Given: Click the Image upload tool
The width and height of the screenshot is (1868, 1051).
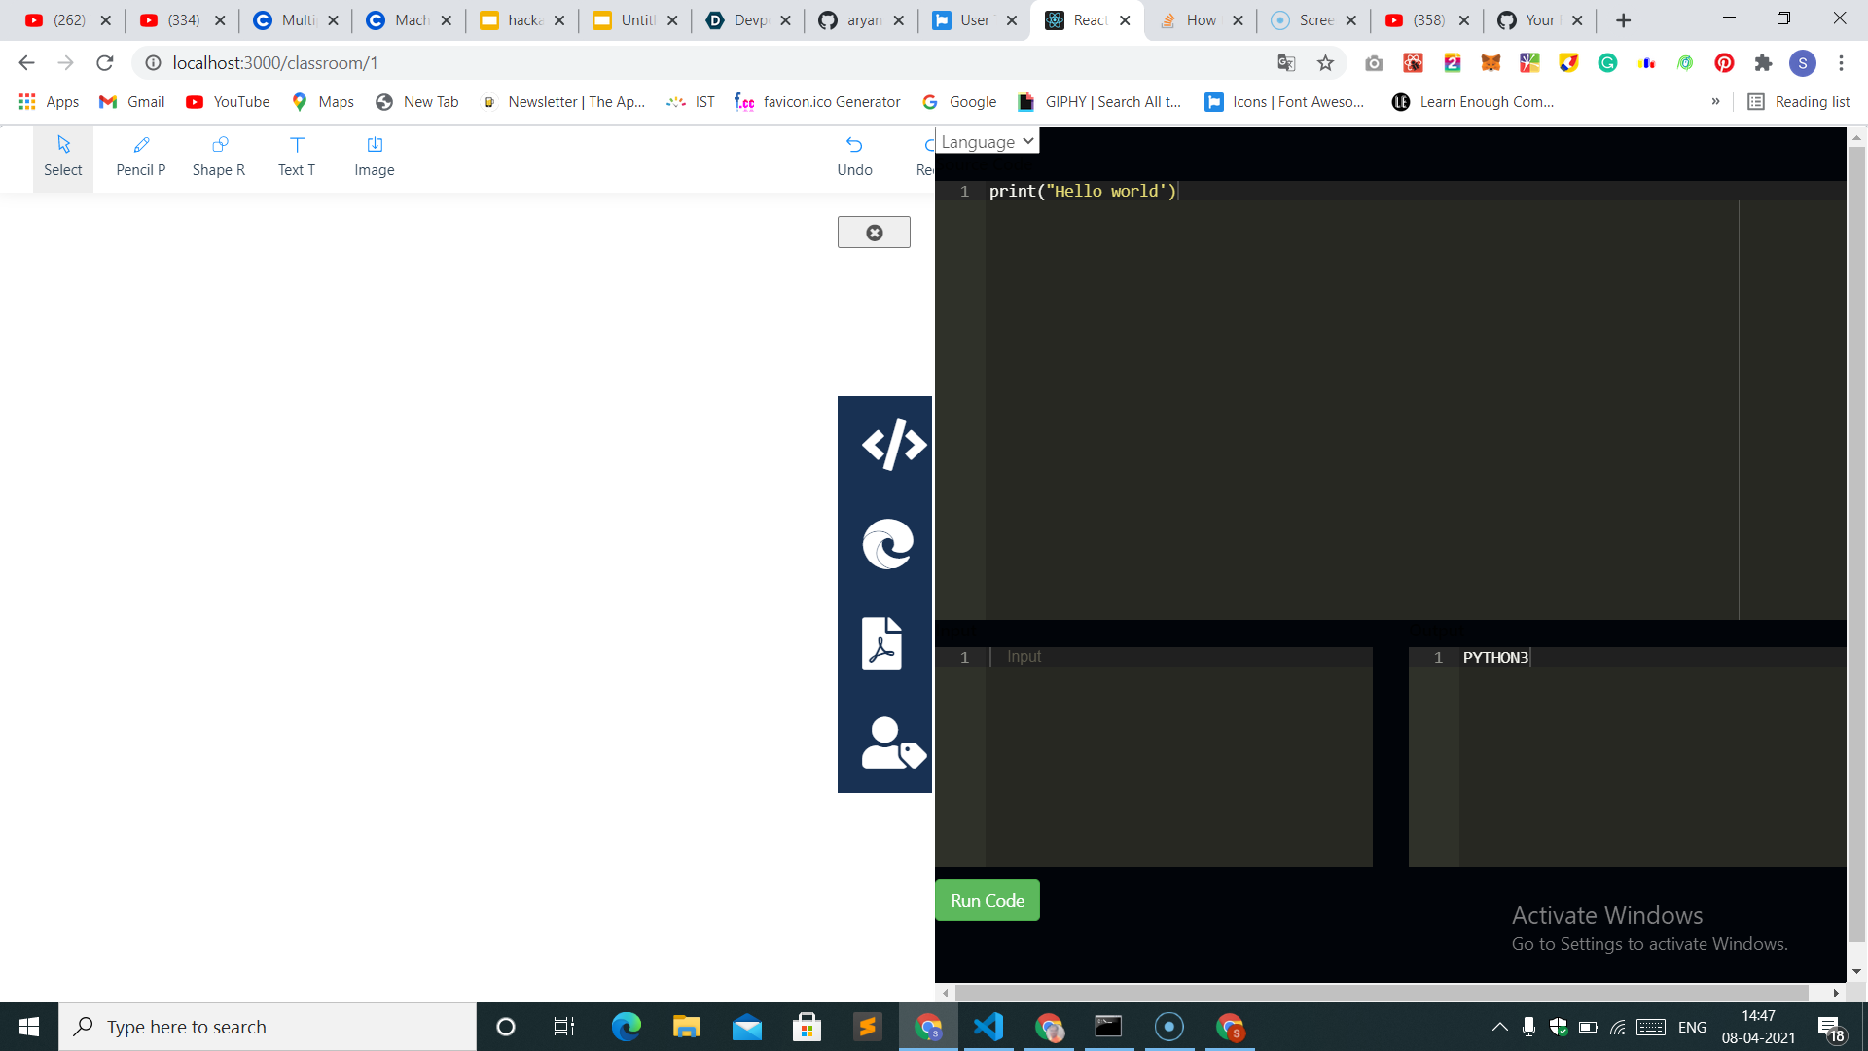Looking at the screenshot, I should pyautogui.click(x=374, y=157).
